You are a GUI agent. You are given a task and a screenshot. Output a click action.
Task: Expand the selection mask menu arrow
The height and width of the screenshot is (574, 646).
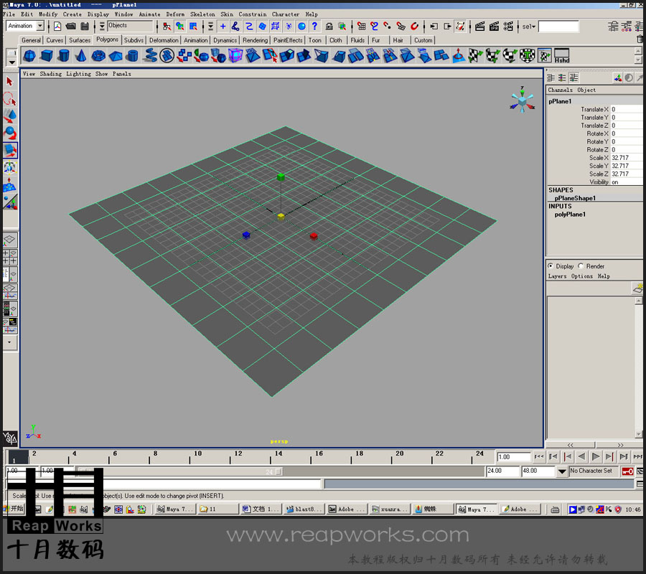(102, 27)
